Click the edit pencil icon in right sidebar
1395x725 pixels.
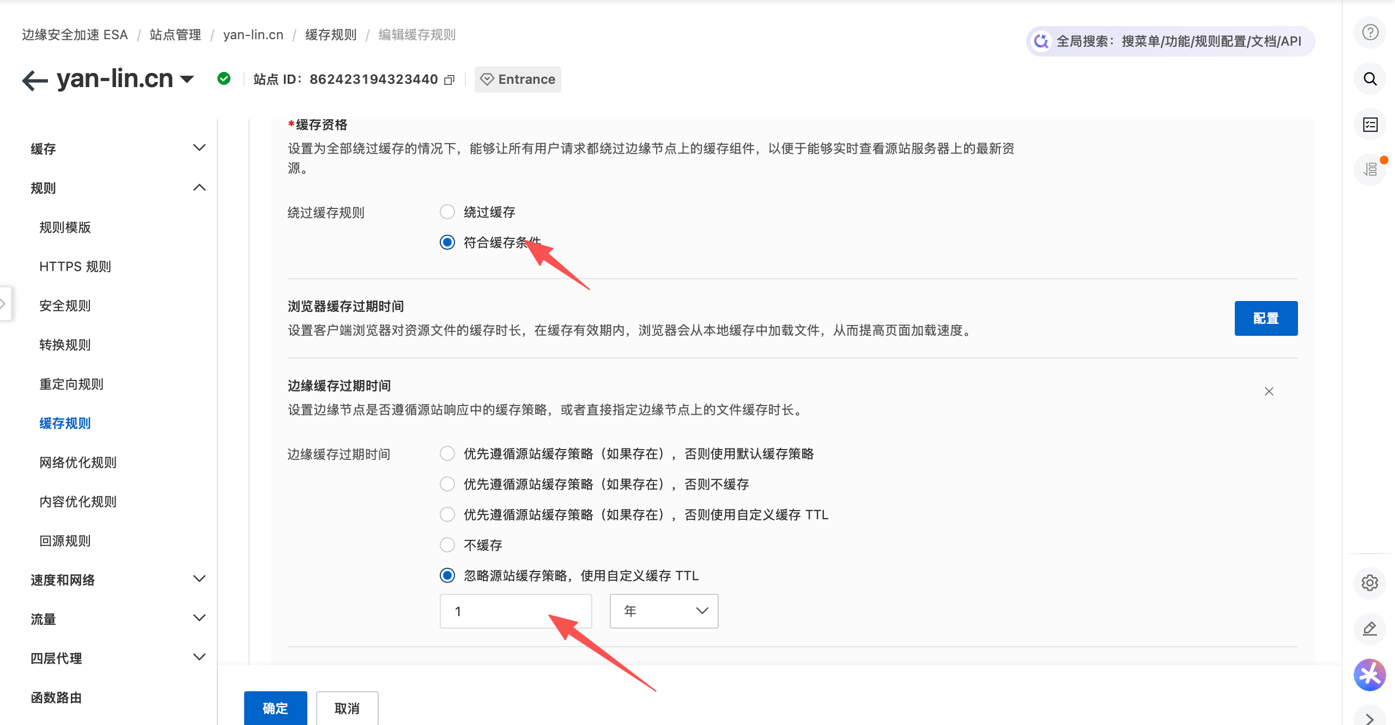point(1370,629)
